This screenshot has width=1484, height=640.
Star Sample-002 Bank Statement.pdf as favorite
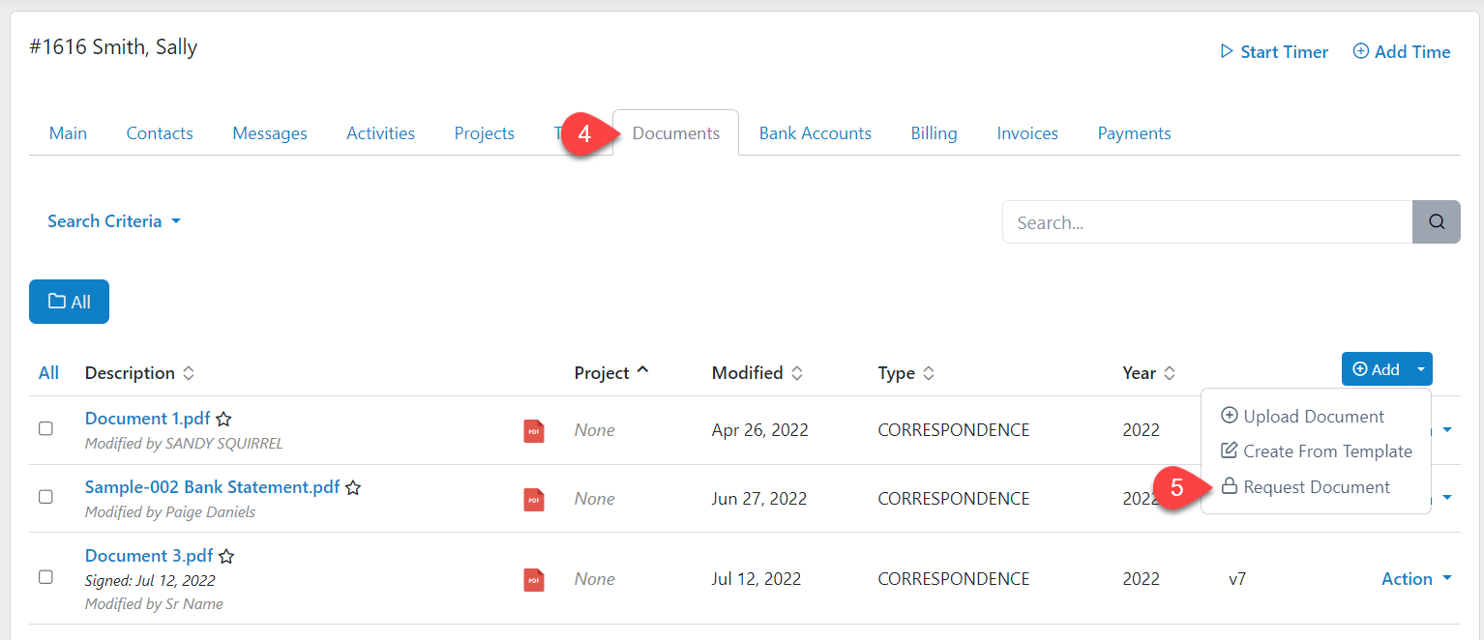353,488
